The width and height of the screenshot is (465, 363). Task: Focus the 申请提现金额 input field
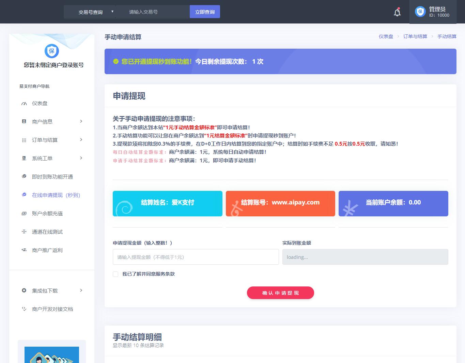(196, 257)
